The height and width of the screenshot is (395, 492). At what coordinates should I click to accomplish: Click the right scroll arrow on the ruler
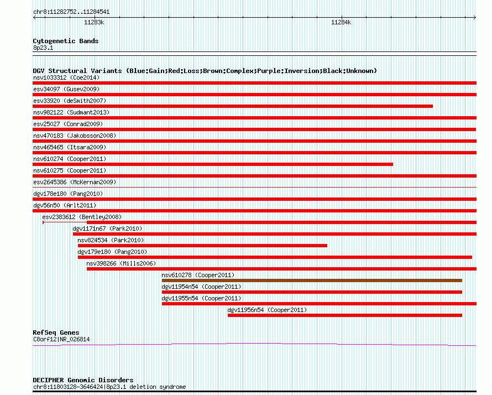coord(475,18)
